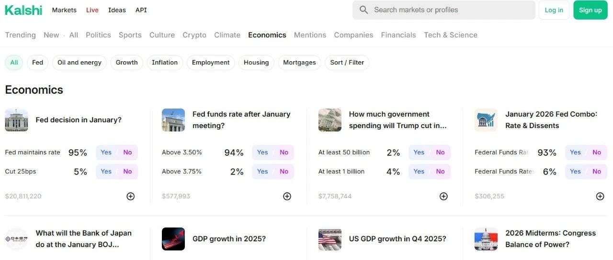Open the US GDP growth Q4 flag icon
Image resolution: width=613 pixels, height=260 pixels.
point(330,239)
